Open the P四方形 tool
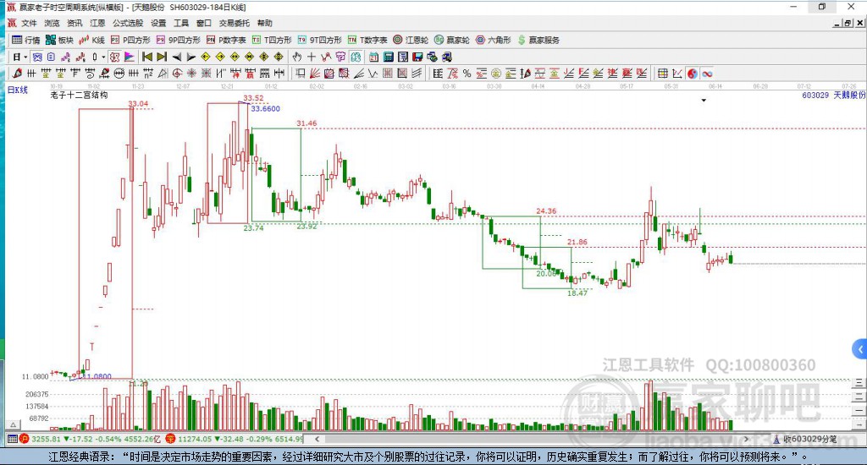 coord(130,40)
